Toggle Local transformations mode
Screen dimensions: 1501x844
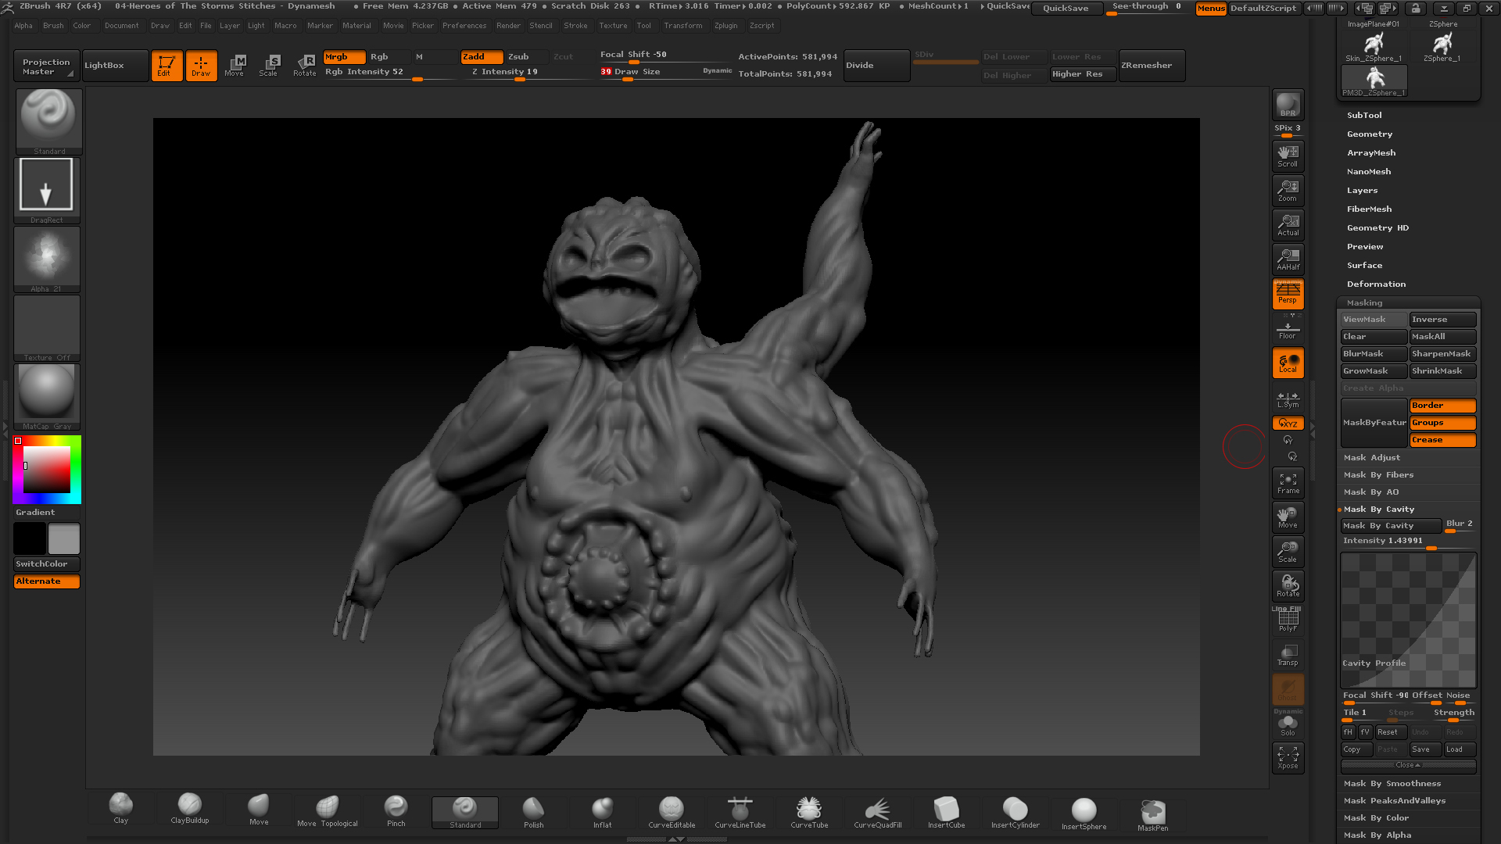(x=1288, y=363)
